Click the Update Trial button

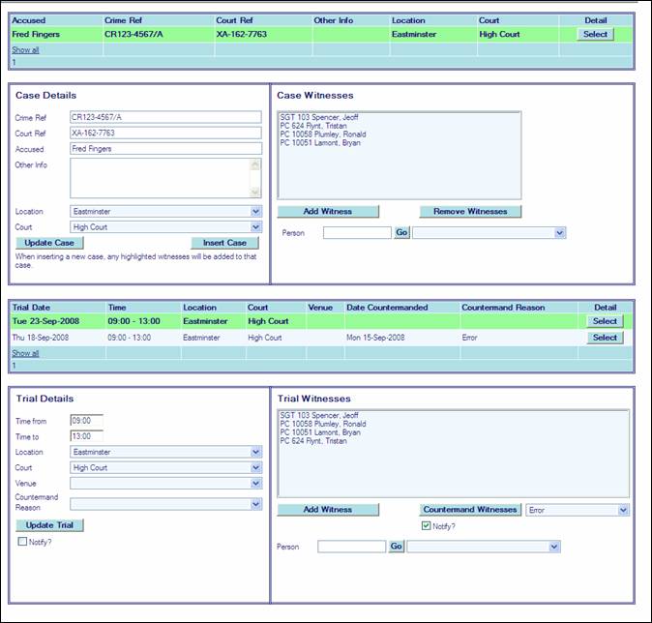click(49, 525)
